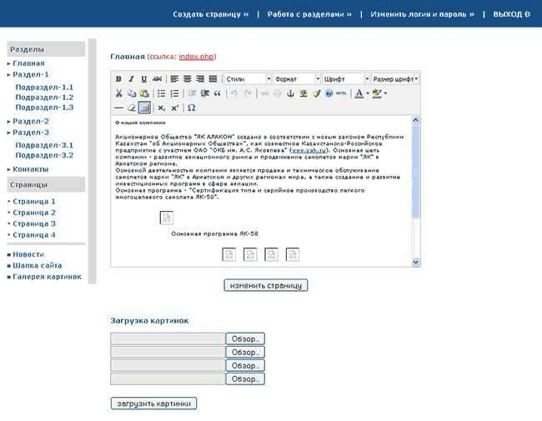Open Раздел-2 in sidebar
Viewport: 542px width, 421px height.
[31, 122]
